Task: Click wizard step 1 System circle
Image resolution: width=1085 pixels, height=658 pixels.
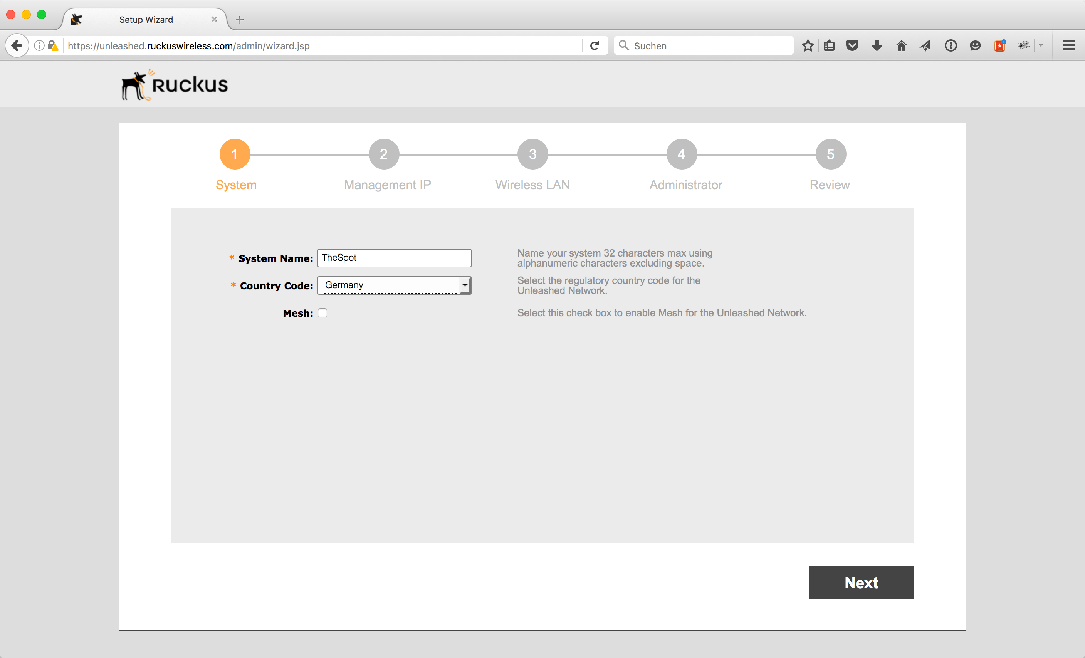Action: 235,154
